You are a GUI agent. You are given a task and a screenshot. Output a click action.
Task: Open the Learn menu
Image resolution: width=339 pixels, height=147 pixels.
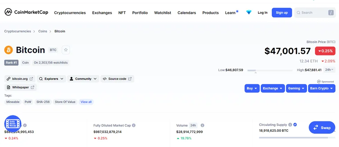point(230,13)
